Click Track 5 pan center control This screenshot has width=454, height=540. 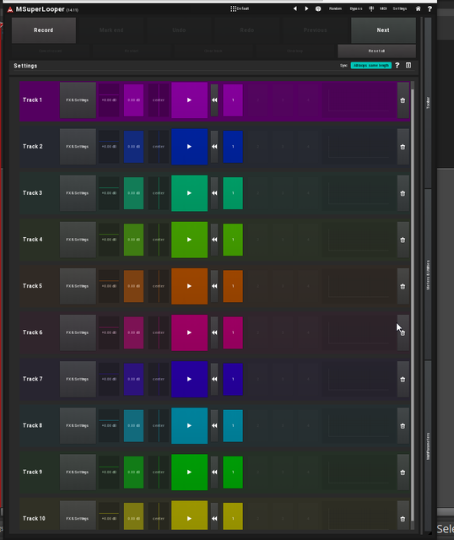[x=159, y=286]
